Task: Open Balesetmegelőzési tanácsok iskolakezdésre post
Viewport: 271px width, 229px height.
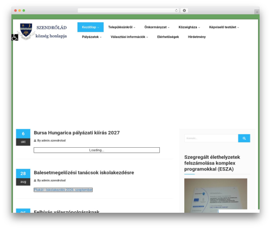Action: 84,173
